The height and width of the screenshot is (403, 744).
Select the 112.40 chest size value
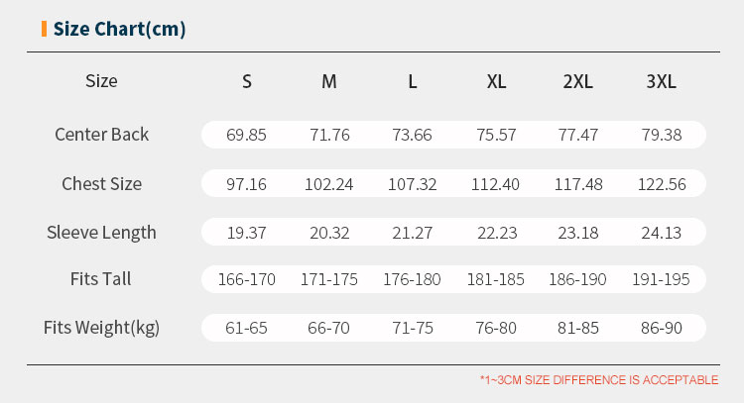tap(495, 184)
